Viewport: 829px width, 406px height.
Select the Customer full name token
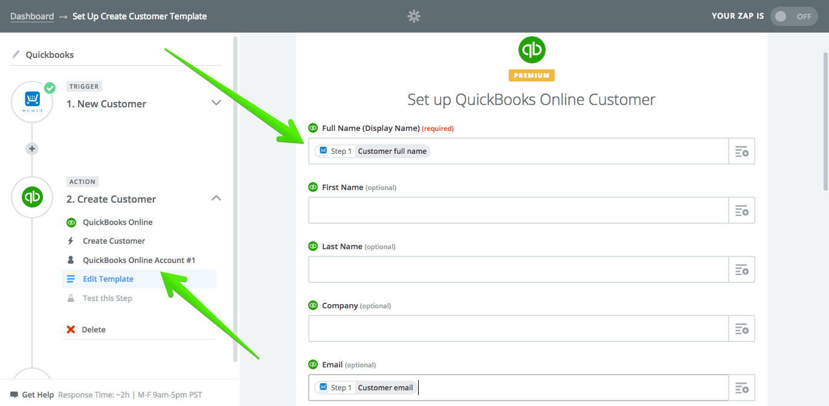click(x=373, y=151)
